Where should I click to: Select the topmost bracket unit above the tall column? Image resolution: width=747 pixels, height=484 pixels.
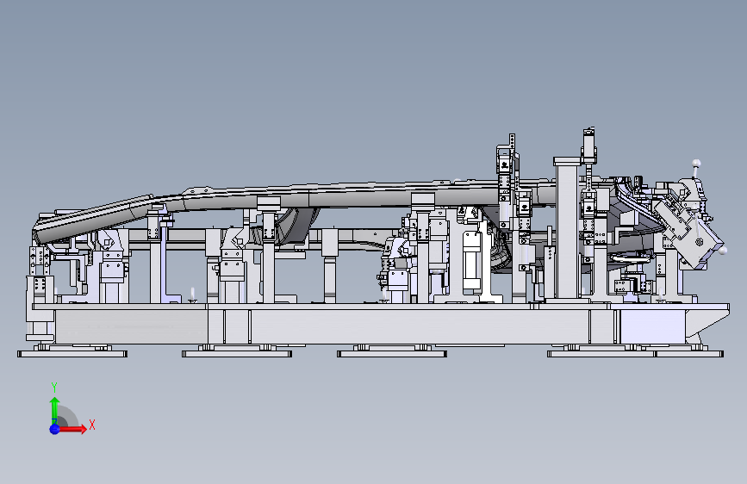(x=589, y=145)
